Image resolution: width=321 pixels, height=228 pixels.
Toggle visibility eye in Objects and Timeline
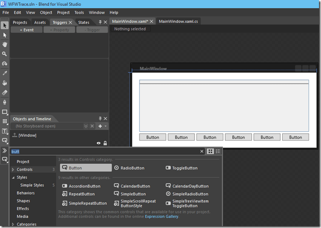pyautogui.click(x=98, y=143)
